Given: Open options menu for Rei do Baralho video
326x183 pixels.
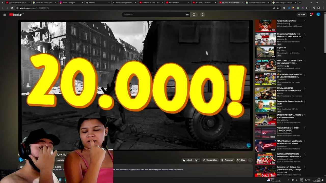Looking at the screenshot, I should point(305,21).
